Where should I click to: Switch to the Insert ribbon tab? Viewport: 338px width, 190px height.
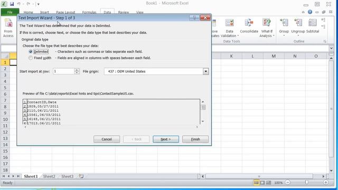pos(44,12)
